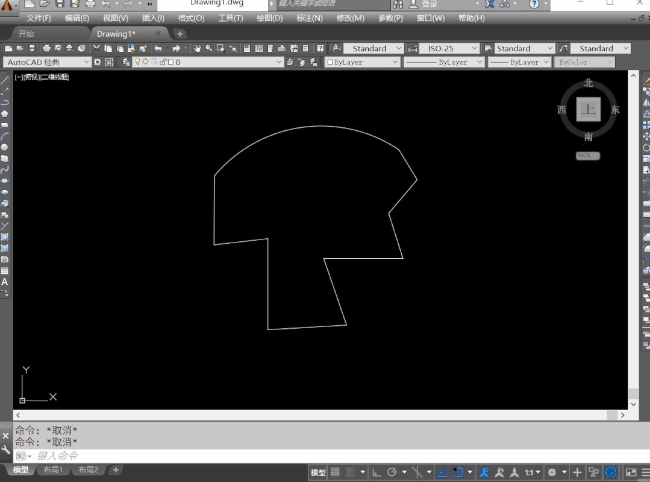Click the WCS button under the compass
This screenshot has width=650, height=482.
[x=587, y=156]
